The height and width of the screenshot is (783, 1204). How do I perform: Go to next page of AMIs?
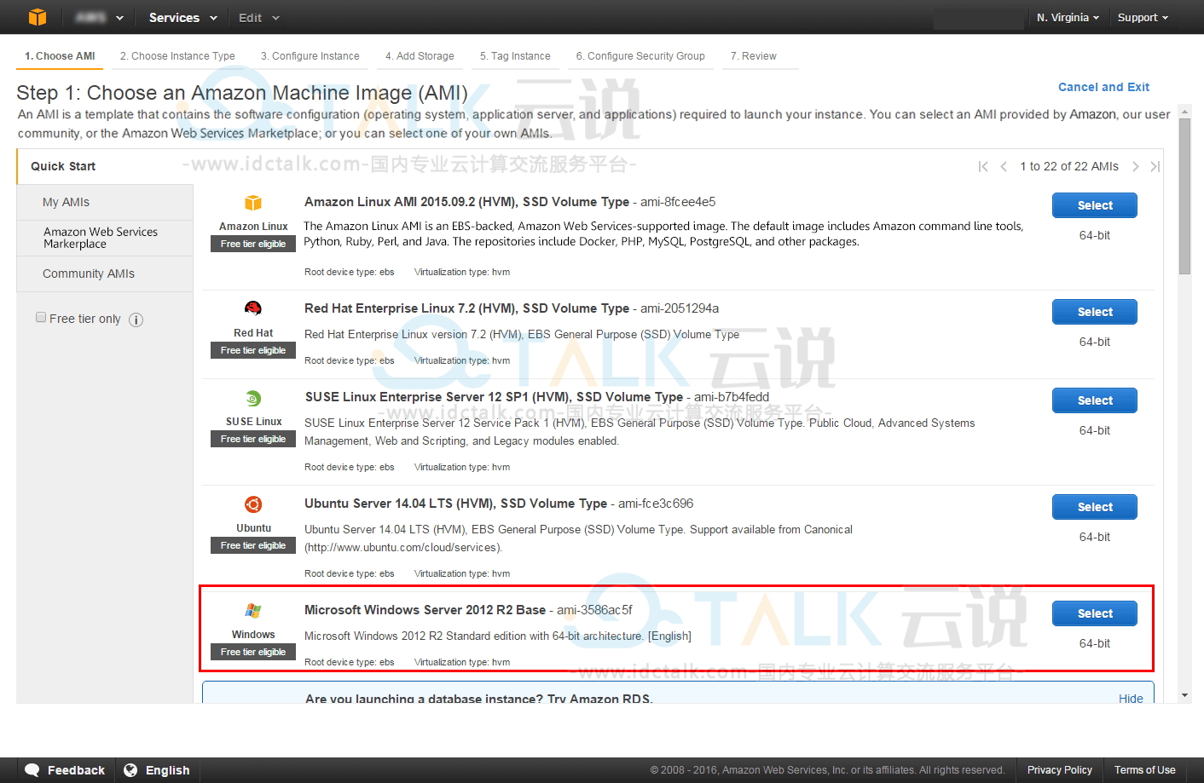1136,166
